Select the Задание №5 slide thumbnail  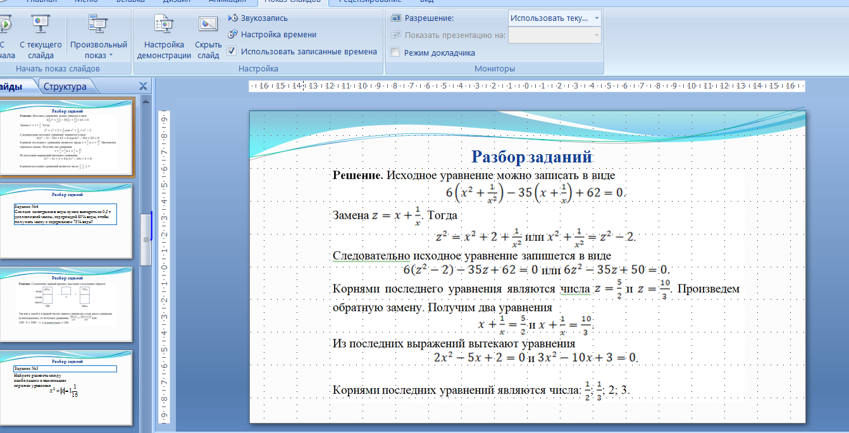[x=67, y=387]
